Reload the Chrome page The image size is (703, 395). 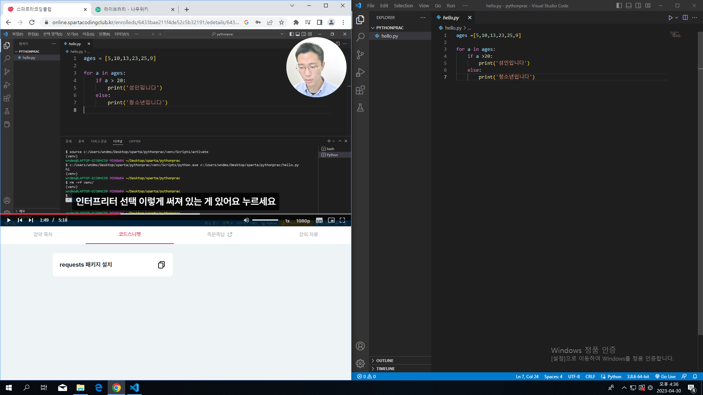pyautogui.click(x=32, y=22)
